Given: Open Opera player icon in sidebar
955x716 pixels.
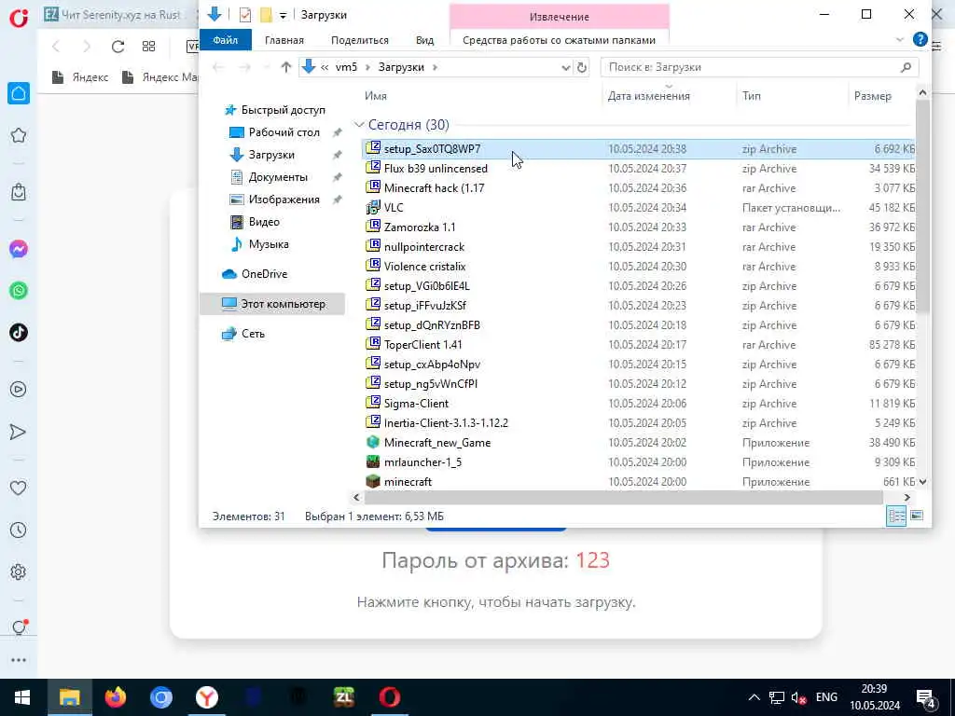Looking at the screenshot, I should click(19, 389).
